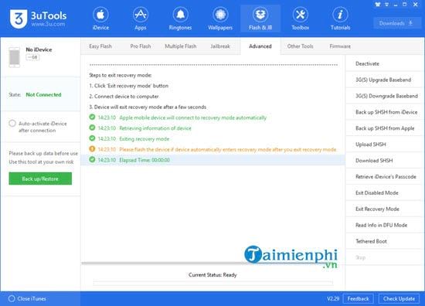Click the 'Current Status: Ready' text
The width and height of the screenshot is (425, 306).
point(212,275)
